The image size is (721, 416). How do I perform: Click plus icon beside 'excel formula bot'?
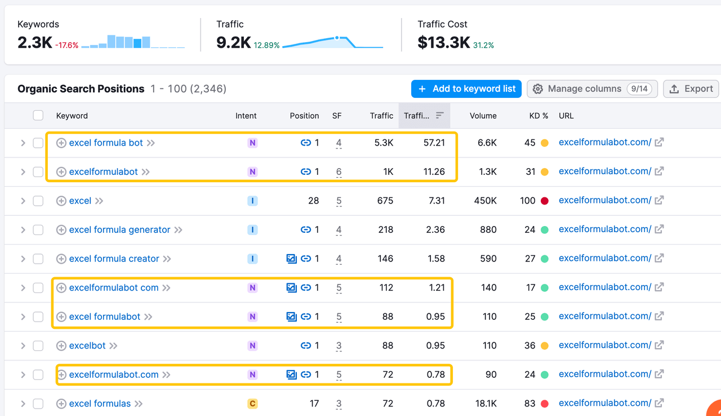(61, 143)
